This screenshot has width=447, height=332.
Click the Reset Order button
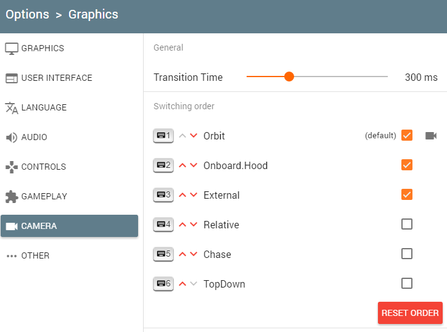click(x=410, y=313)
